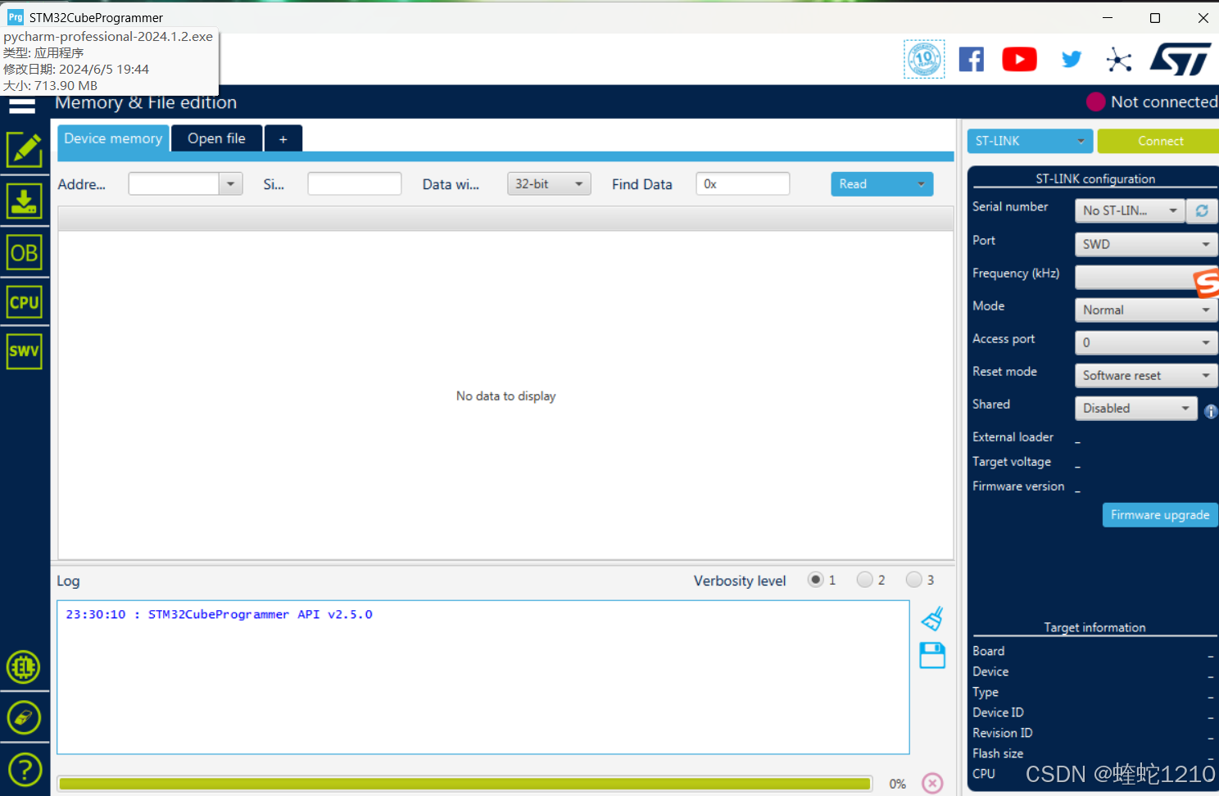Image resolution: width=1219 pixels, height=796 pixels.
Task: Open the SWV viewer icon
Action: click(25, 351)
